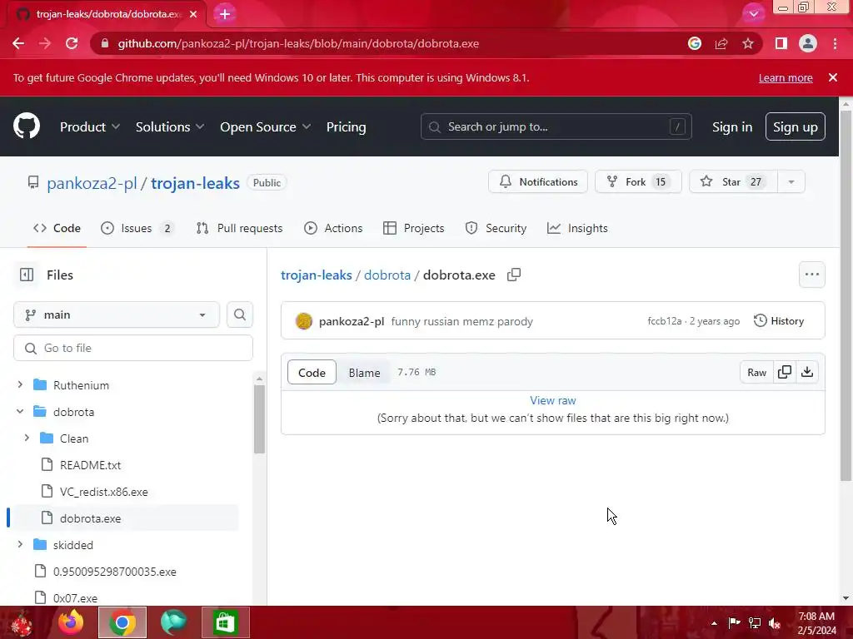Open the Chrome share icon
This screenshot has height=639, width=853.
pos(721,43)
